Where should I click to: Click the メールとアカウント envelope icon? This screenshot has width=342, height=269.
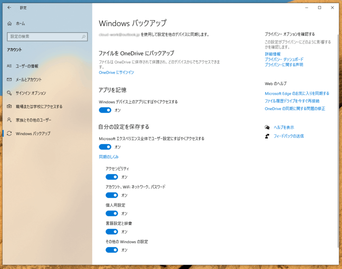pyautogui.click(x=9, y=80)
